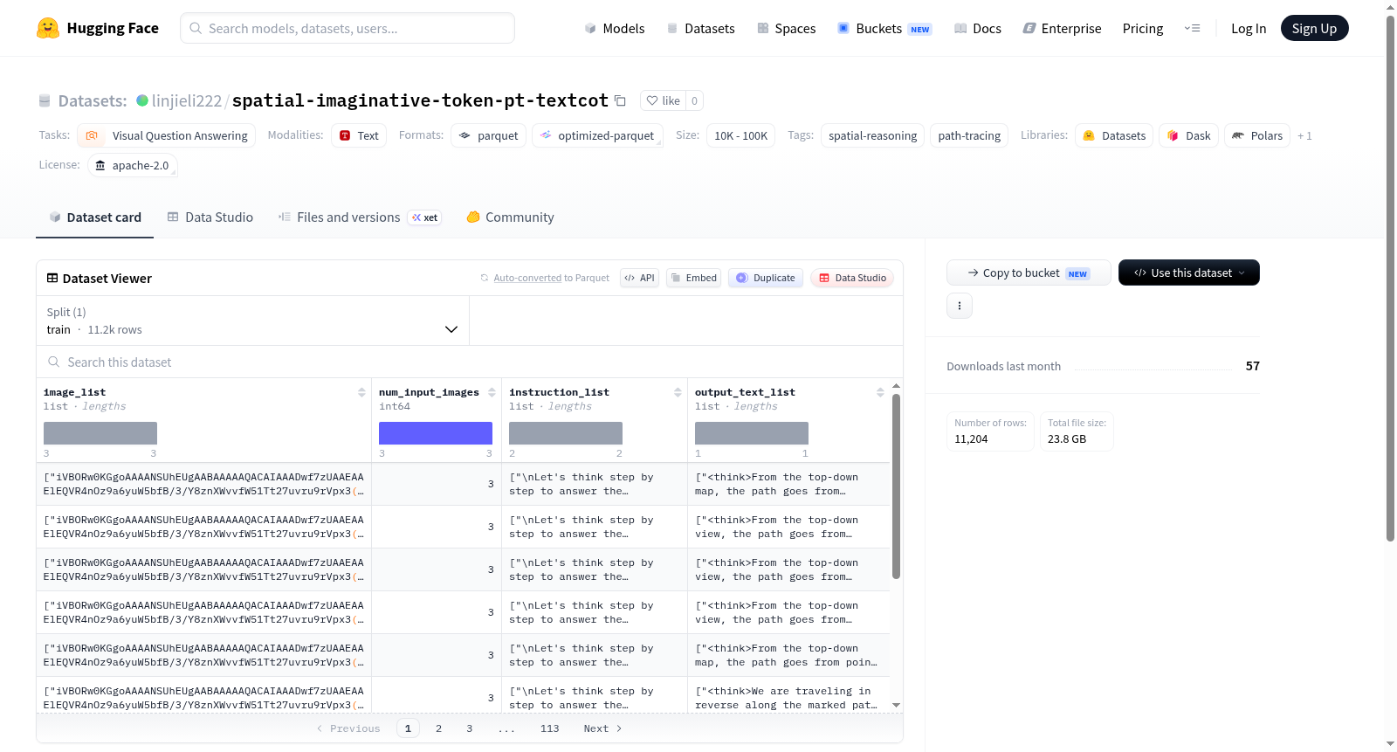Go to page 2 of the dataset
Viewport: 1397px width, 752px height.
click(438, 728)
